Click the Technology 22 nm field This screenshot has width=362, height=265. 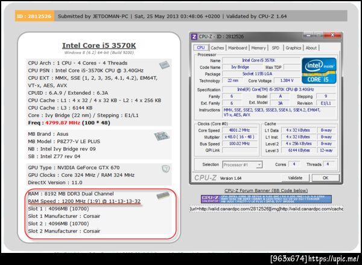pos(232,81)
